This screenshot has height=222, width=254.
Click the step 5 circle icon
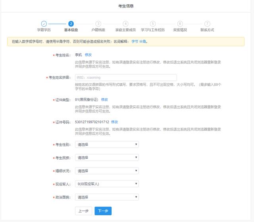click(153, 24)
